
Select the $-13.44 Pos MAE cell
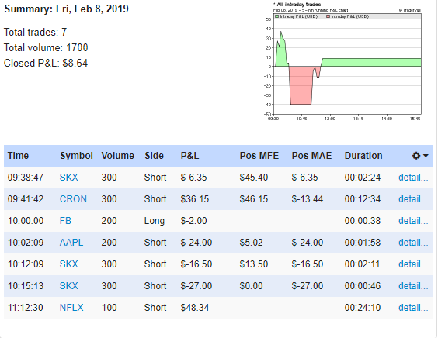[x=308, y=199]
